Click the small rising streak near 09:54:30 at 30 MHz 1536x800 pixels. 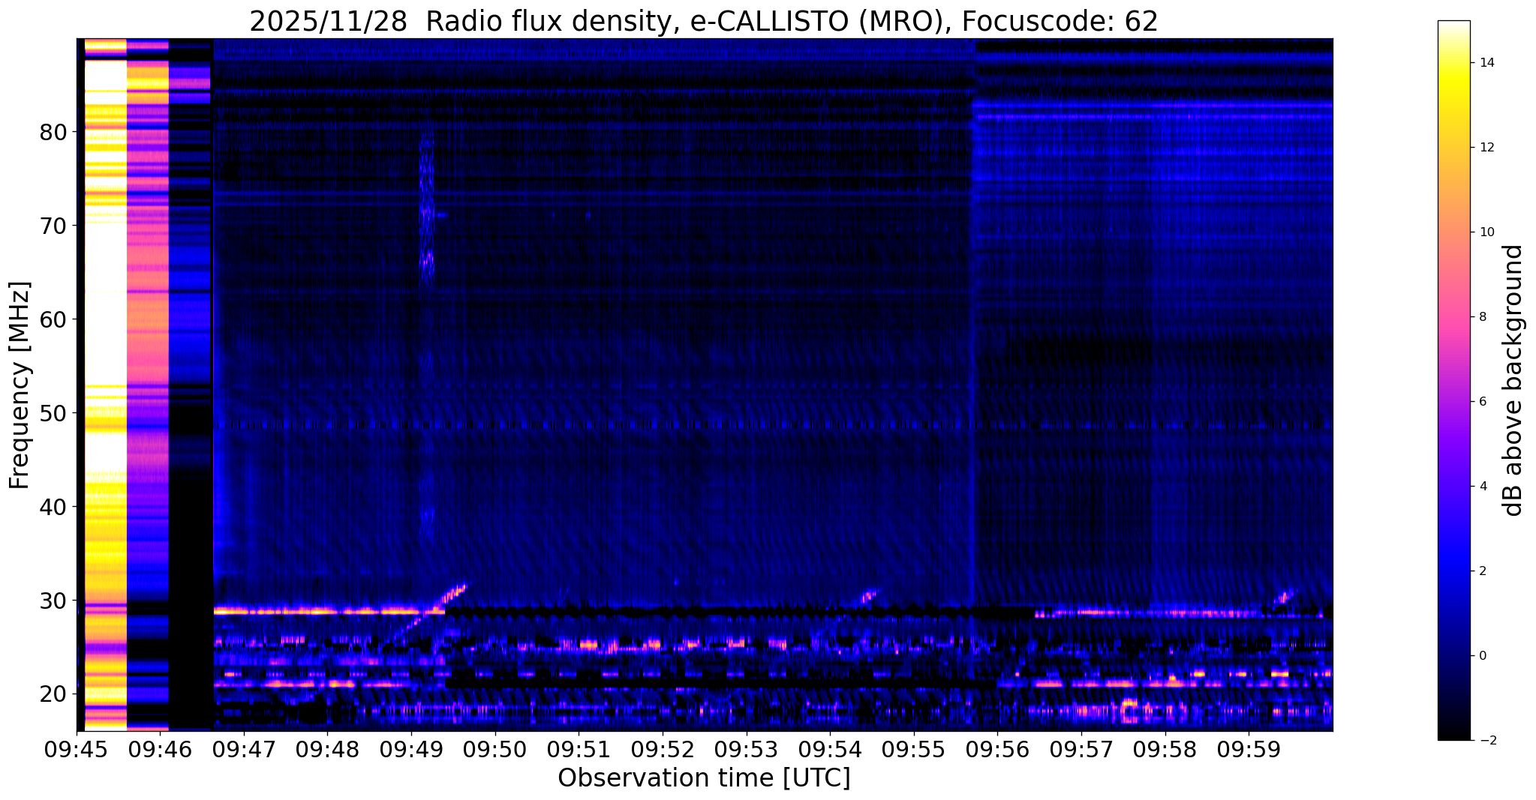click(x=868, y=597)
